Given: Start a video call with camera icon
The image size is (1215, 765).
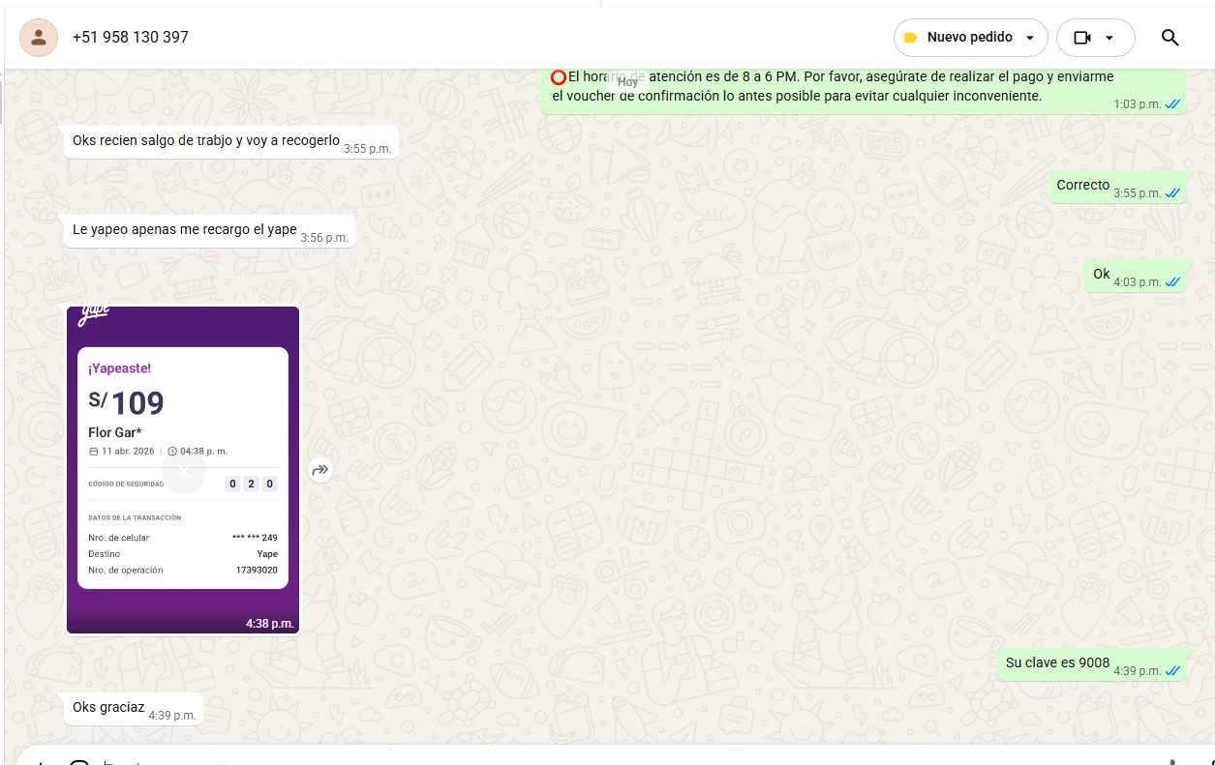Looking at the screenshot, I should tap(1081, 38).
